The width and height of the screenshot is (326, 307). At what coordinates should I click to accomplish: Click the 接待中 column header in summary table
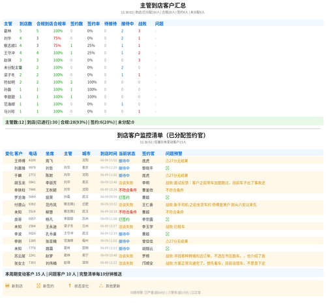coord(128,24)
